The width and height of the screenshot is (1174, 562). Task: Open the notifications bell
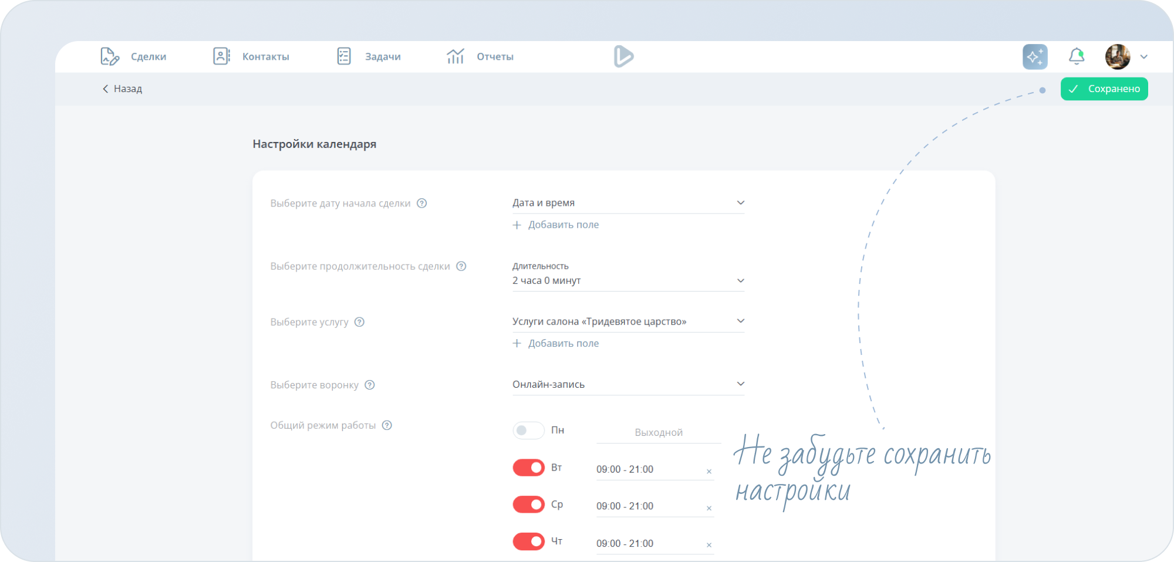coord(1076,56)
